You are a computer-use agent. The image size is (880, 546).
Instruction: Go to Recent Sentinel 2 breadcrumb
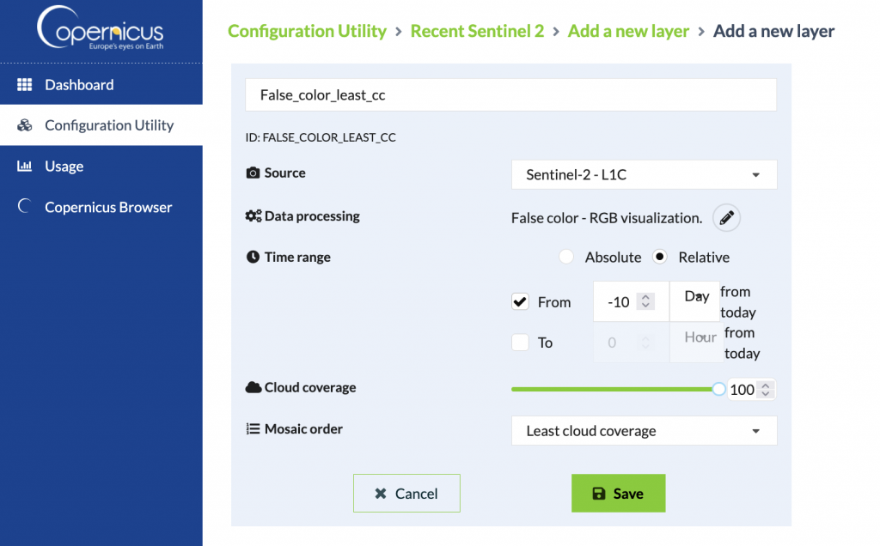point(477,32)
